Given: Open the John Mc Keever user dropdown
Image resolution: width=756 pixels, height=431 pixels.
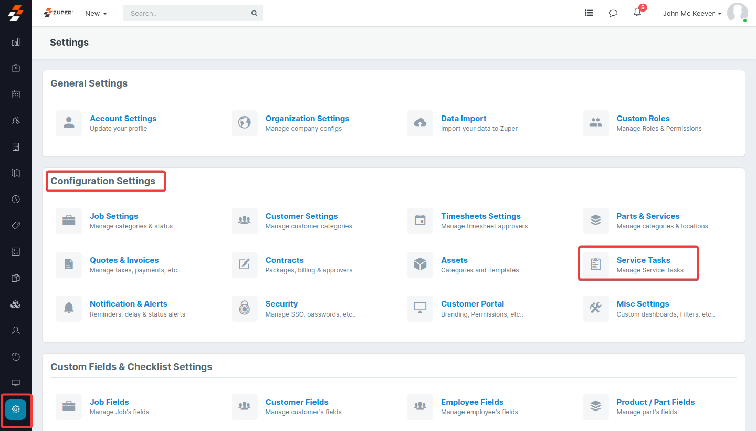Looking at the screenshot, I should pyautogui.click(x=692, y=13).
